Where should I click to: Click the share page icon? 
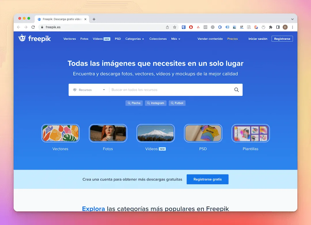(x=167, y=27)
